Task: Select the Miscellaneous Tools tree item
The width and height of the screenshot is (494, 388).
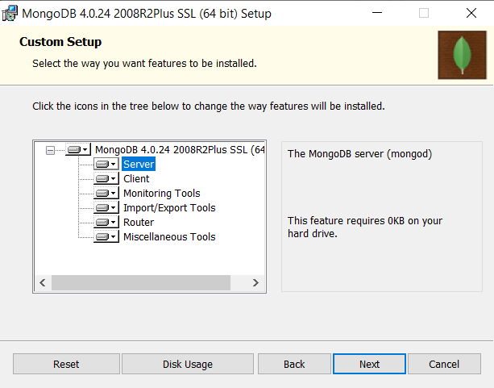Action: pyautogui.click(x=169, y=237)
